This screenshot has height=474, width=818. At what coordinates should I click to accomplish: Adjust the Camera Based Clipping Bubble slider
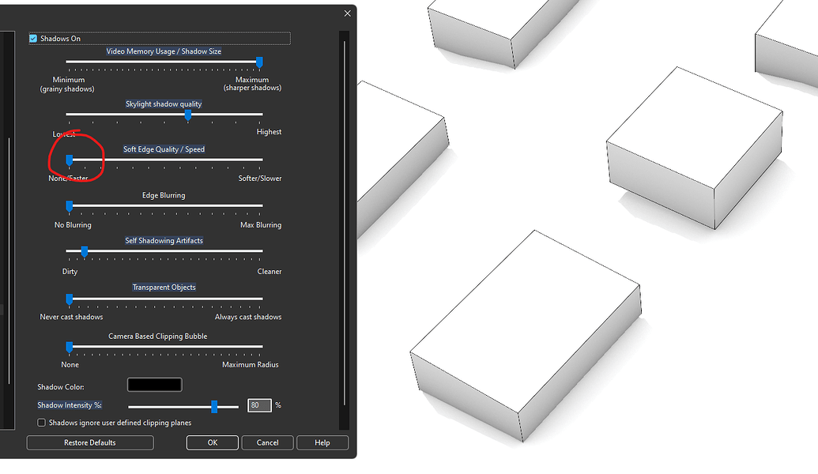[70, 347]
